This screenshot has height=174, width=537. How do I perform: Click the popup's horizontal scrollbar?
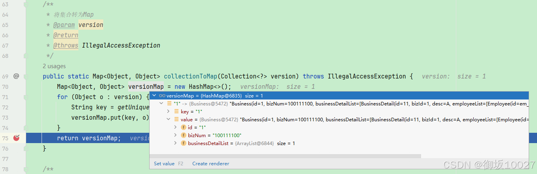pos(285,156)
